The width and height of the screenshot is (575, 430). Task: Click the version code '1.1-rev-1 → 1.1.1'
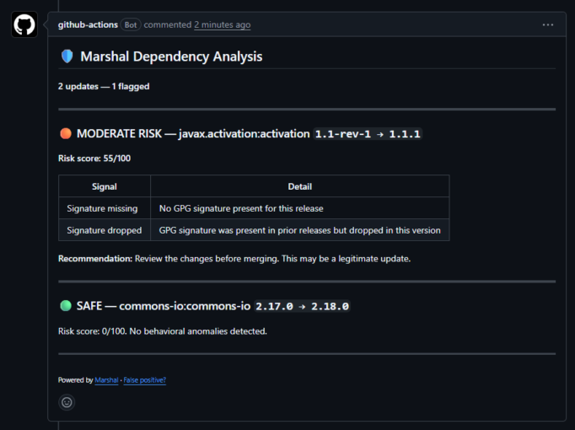click(x=368, y=134)
